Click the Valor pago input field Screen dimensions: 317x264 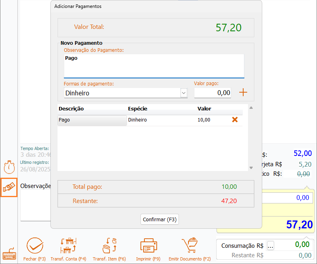click(x=212, y=93)
